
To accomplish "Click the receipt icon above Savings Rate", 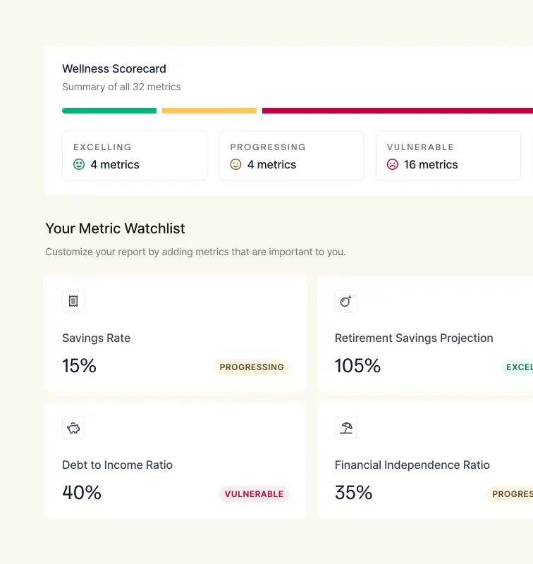I will click(73, 301).
